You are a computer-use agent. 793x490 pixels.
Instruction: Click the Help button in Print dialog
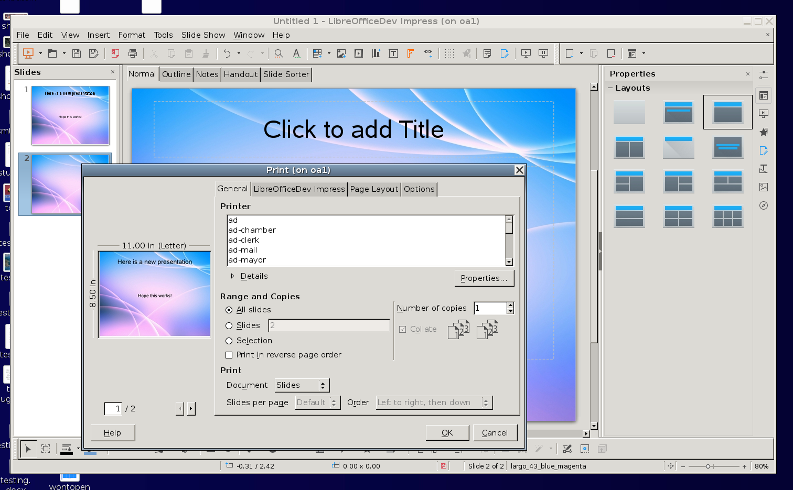[x=112, y=433]
